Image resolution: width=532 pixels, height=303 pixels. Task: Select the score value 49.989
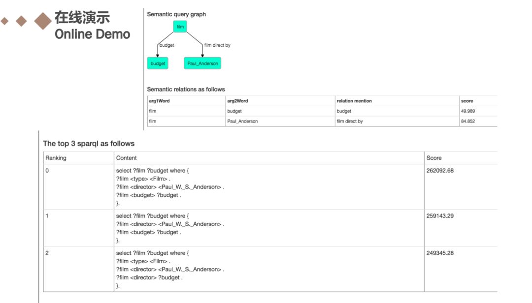coord(467,111)
